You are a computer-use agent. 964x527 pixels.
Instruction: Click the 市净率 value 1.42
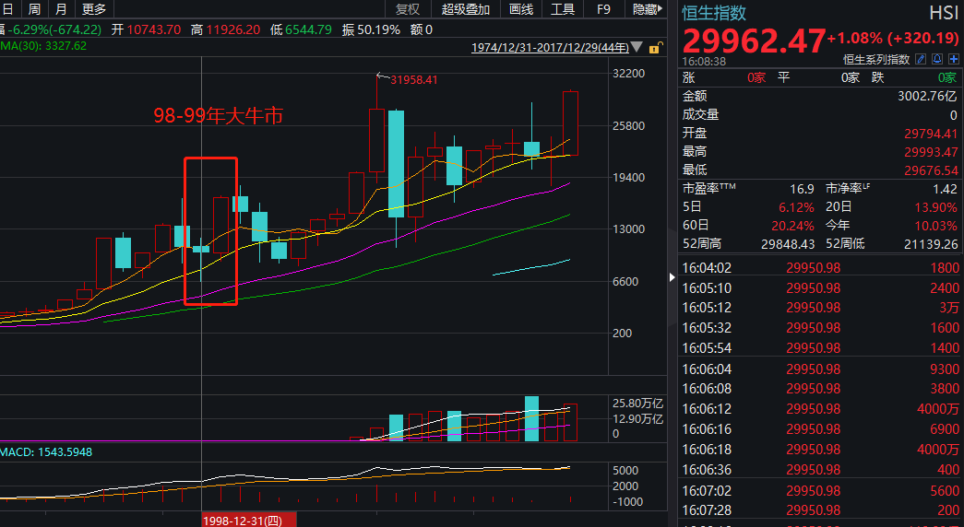(945, 189)
